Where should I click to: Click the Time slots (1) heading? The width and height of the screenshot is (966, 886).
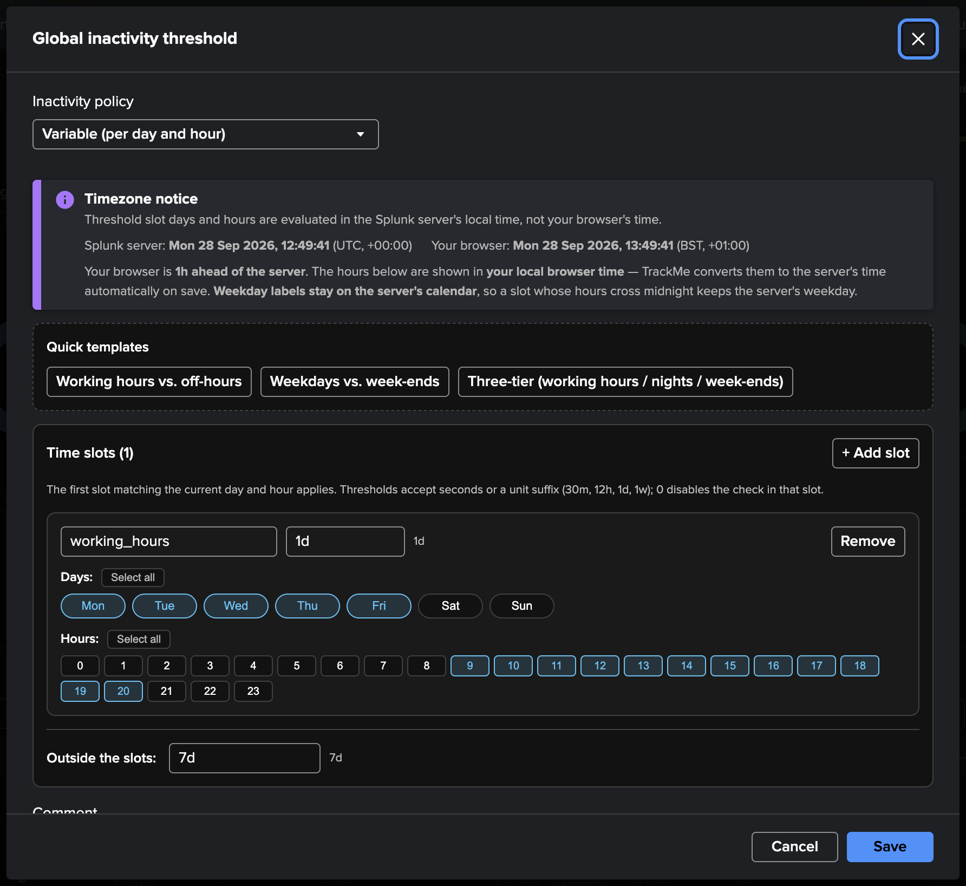(90, 453)
